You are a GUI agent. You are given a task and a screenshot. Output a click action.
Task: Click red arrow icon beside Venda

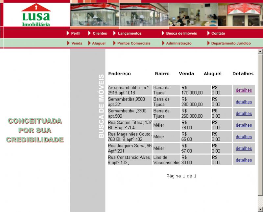(68, 43)
